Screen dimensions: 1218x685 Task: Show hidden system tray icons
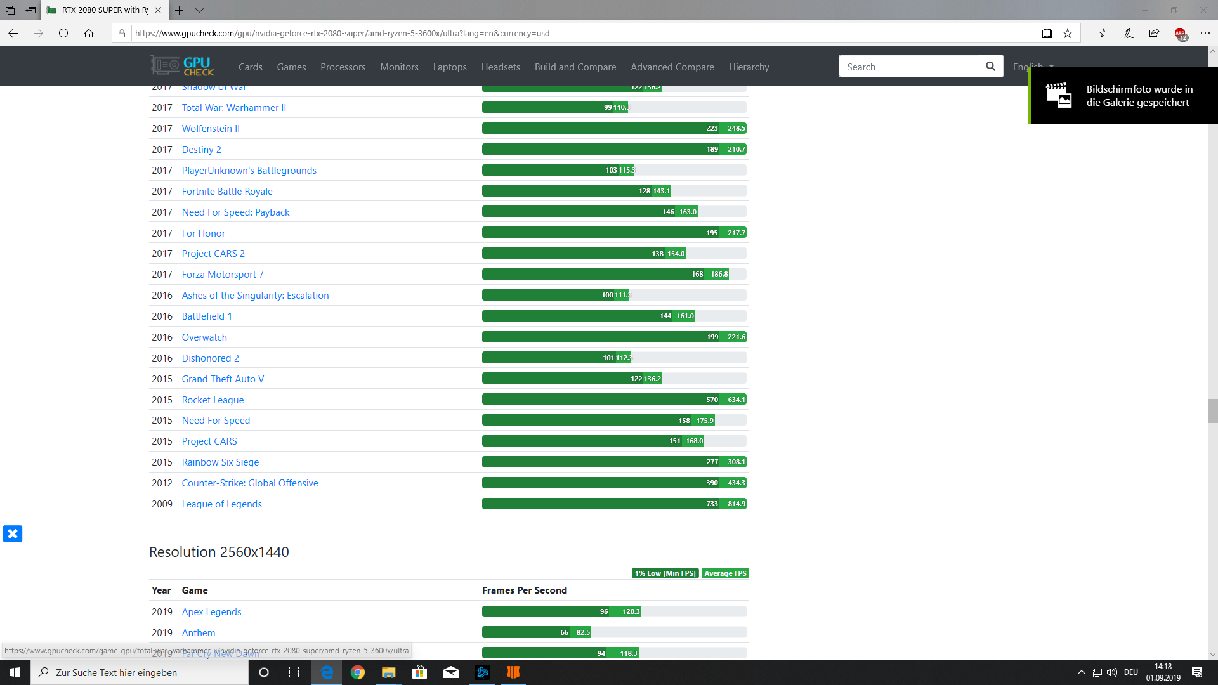point(1081,672)
